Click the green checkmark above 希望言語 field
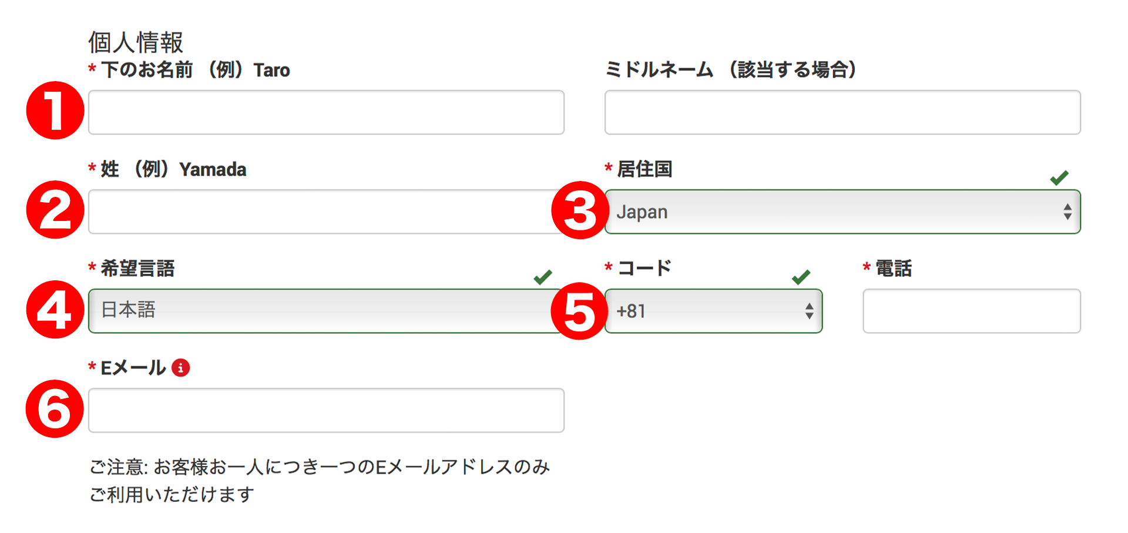Image resolution: width=1128 pixels, height=533 pixels. click(x=543, y=277)
